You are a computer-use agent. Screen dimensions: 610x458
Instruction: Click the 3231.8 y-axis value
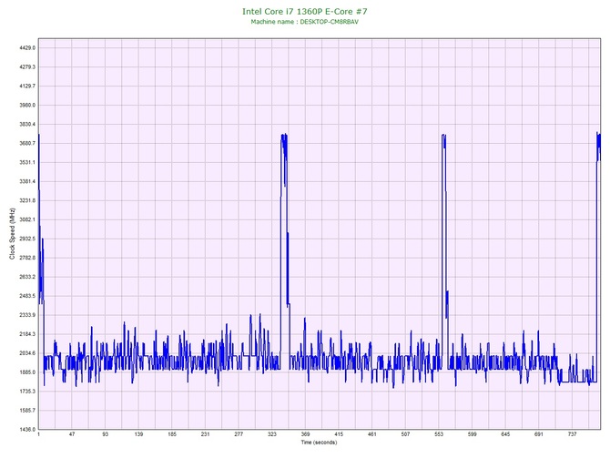[27, 200]
